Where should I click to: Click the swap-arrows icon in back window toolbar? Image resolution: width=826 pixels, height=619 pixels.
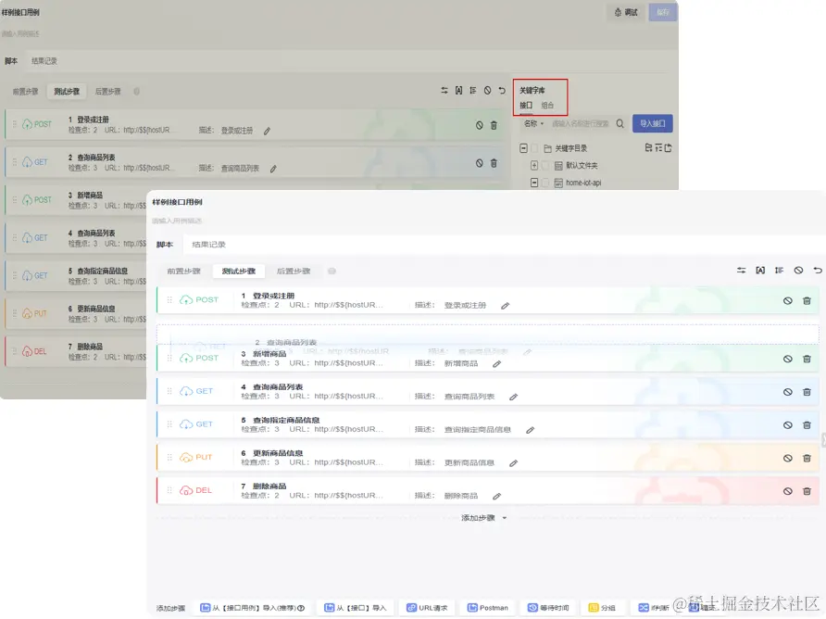pos(444,91)
